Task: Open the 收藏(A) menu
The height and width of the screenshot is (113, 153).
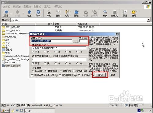Action: click(x=37, y=7)
